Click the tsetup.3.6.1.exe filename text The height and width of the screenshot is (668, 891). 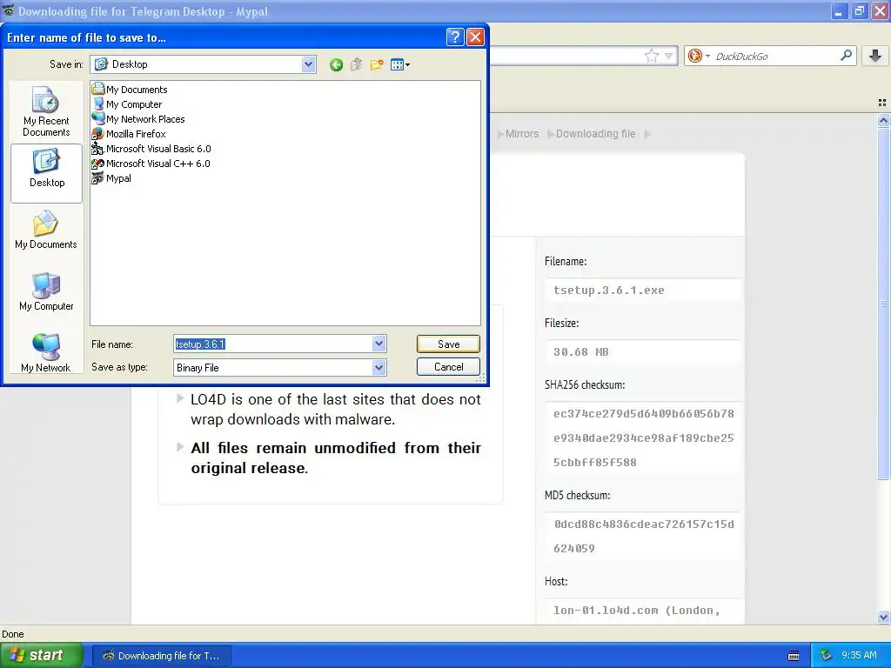click(608, 291)
